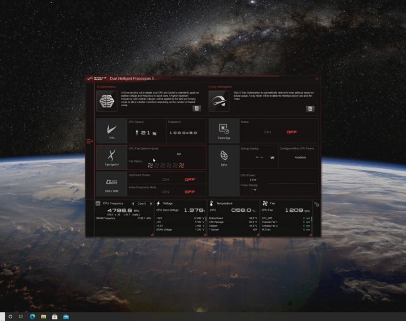Open the AI Overclocking brain icon
406x321 pixels.
tap(106, 101)
